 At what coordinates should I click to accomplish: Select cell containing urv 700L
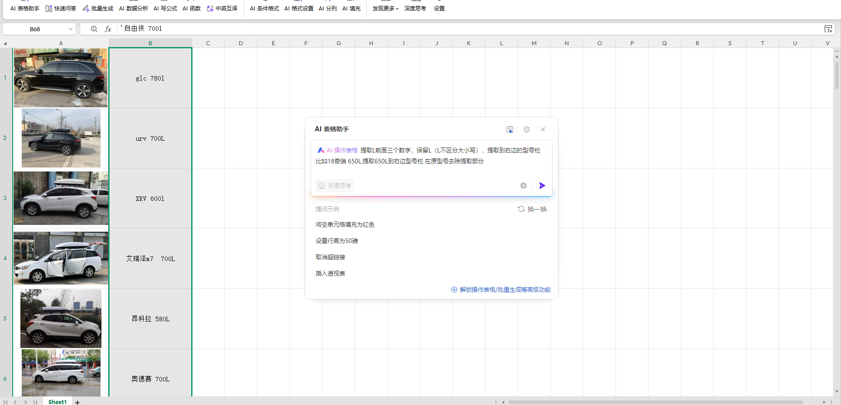pos(150,138)
